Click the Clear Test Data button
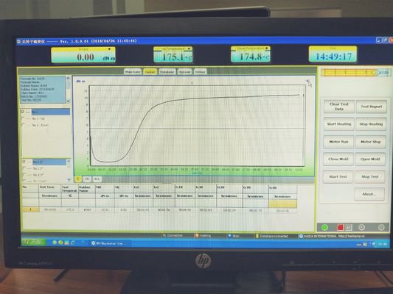Image resolution: width=393 pixels, height=294 pixels. [x=339, y=107]
